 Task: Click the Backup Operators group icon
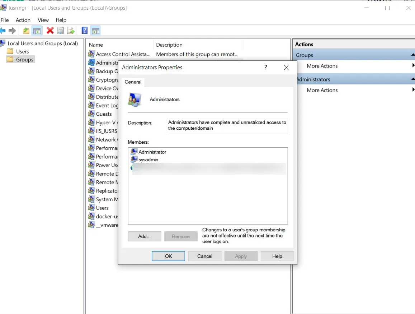(x=91, y=71)
